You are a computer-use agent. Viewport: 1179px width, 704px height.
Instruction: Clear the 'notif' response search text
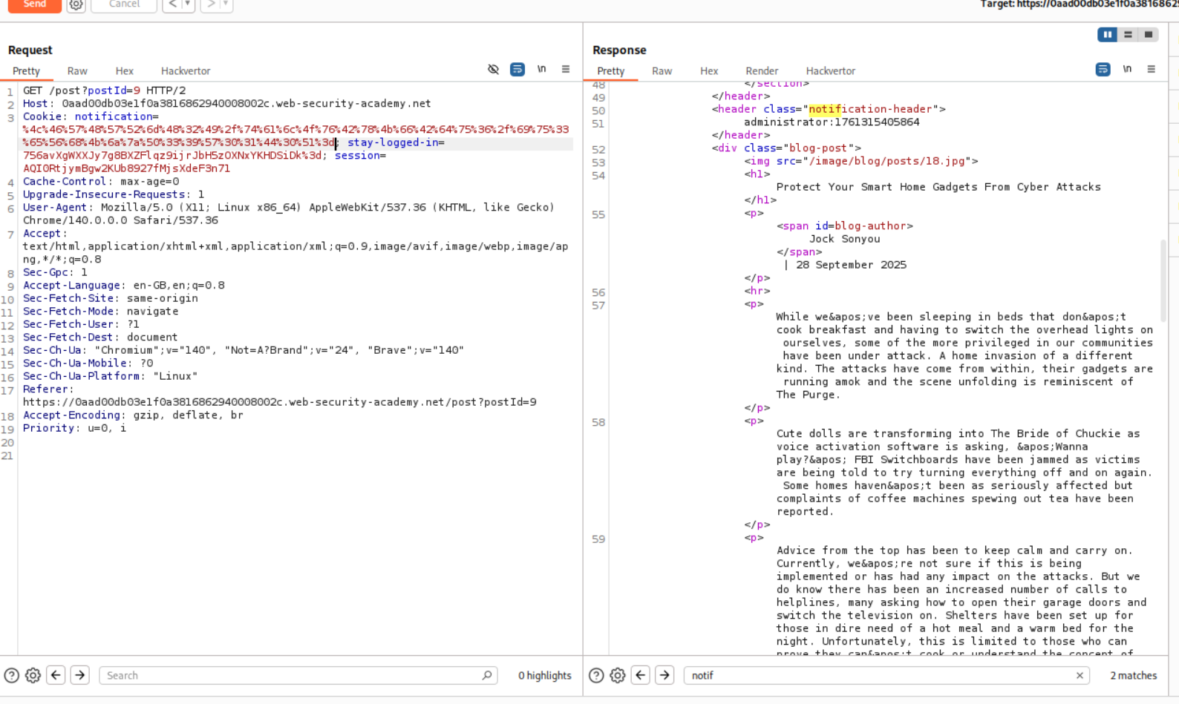[1080, 675]
